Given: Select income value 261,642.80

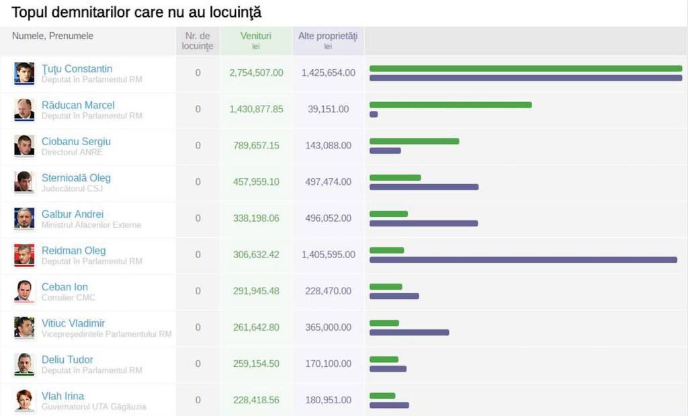Looking at the screenshot, I should [256, 327].
